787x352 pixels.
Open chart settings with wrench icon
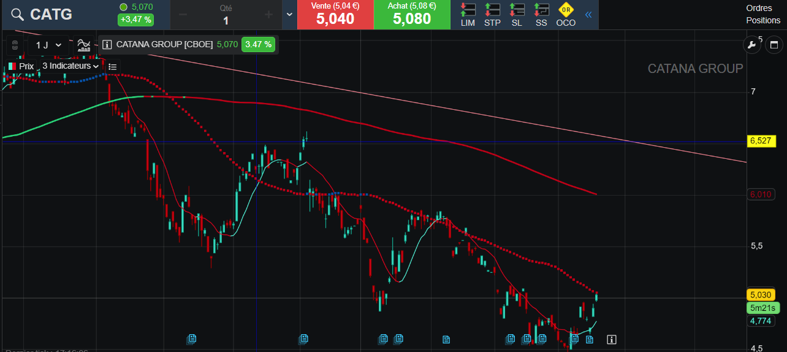(x=751, y=44)
